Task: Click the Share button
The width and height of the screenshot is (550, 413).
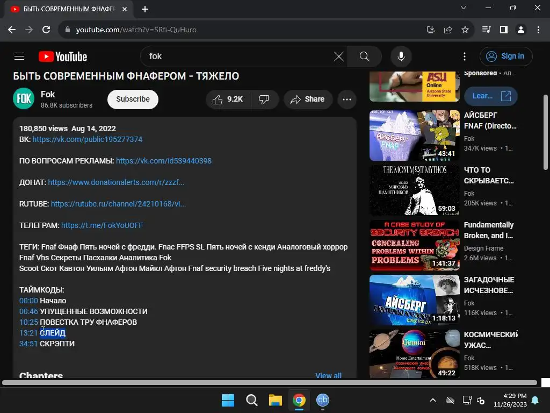Action: click(307, 99)
